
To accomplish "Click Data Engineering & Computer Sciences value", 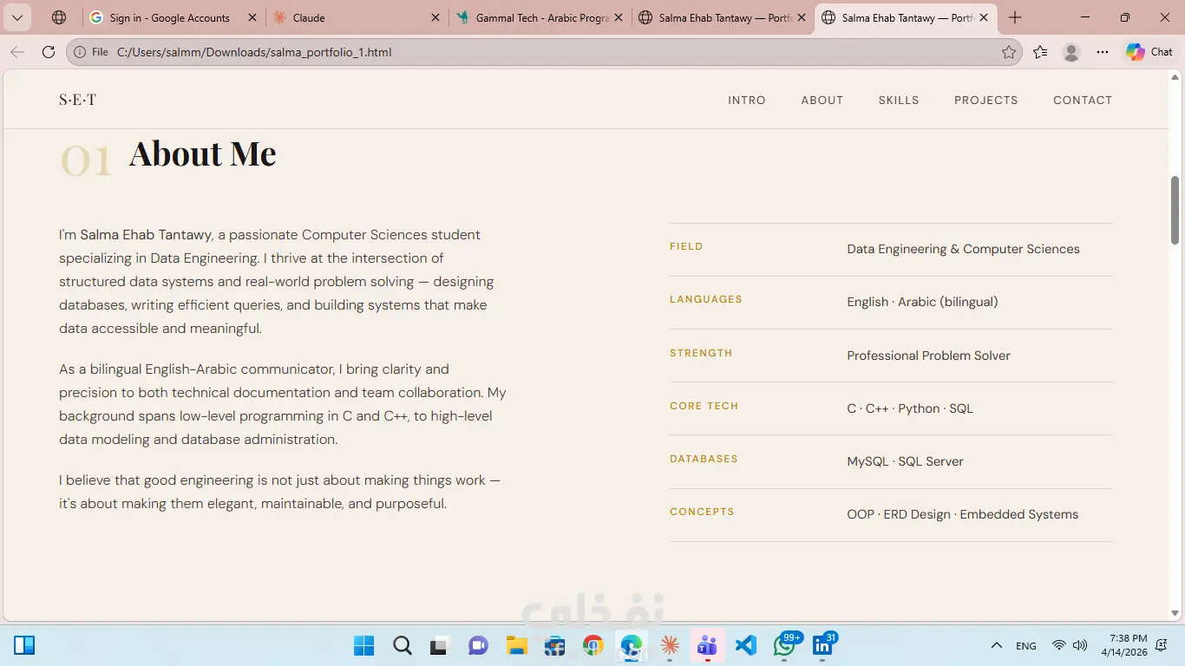I will pos(963,249).
